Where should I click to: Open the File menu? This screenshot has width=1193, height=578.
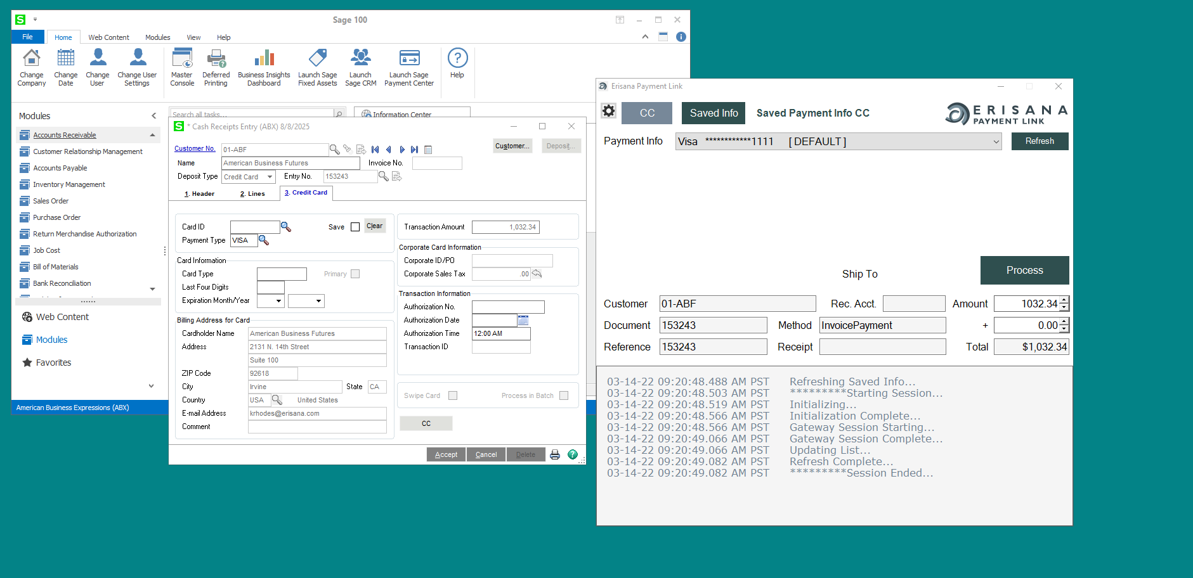point(27,37)
